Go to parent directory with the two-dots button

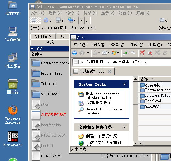[87, 20]
